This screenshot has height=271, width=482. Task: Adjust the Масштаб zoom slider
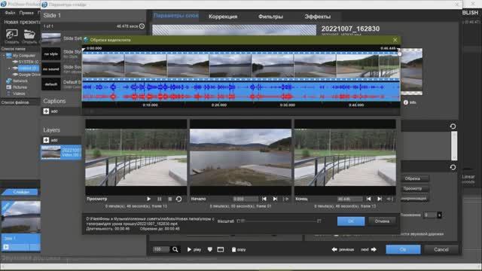(280, 221)
